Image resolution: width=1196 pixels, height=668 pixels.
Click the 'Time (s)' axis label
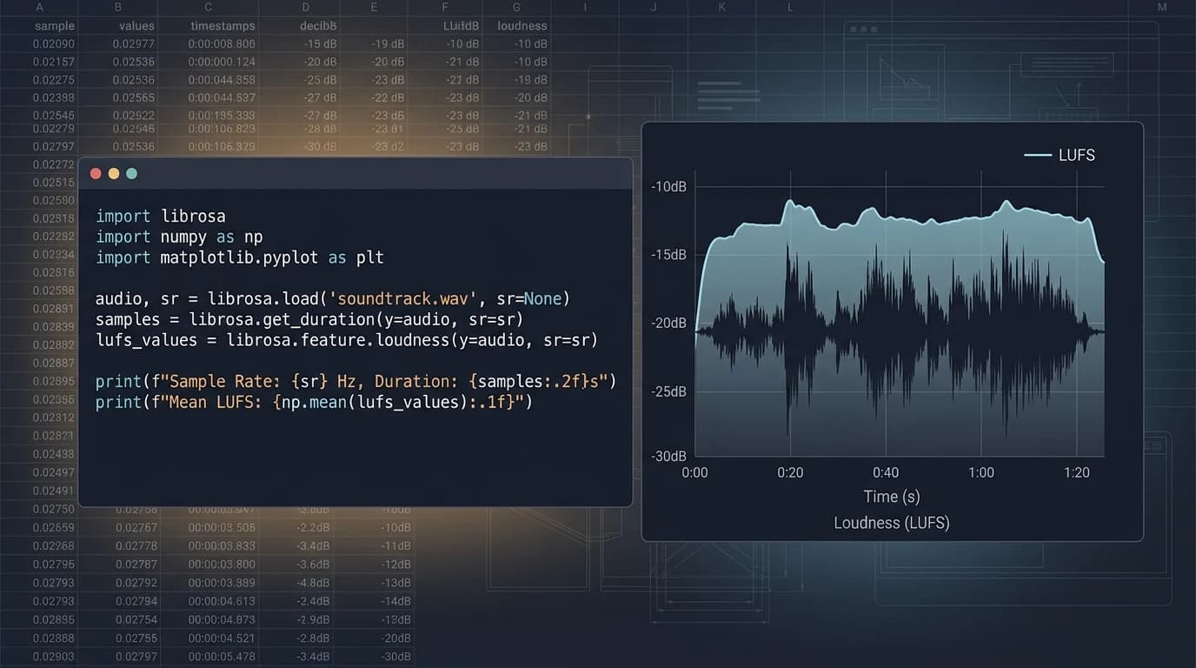892,497
